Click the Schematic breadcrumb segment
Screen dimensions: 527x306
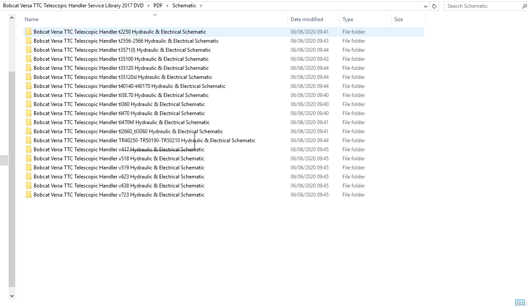point(184,6)
